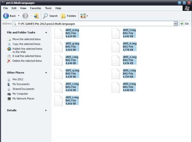Select the dt05_h.img file name
This screenshot has height=142, width=192.
click(130, 43)
